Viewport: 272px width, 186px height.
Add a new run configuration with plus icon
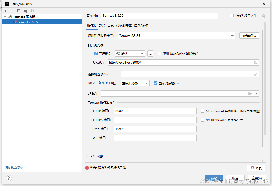coord(5,11)
